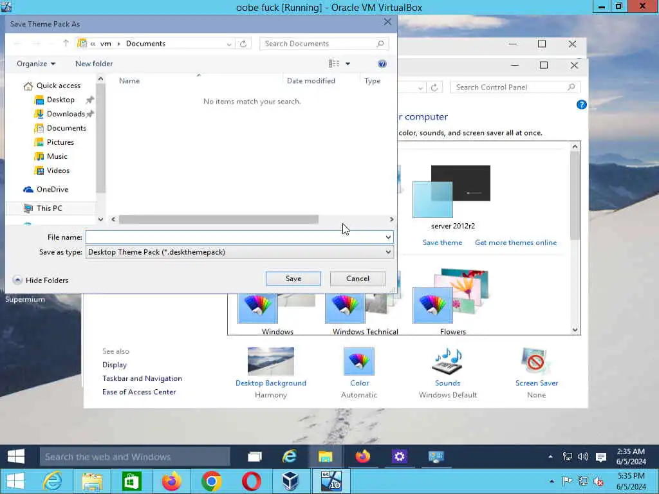Open the Screen Saver settings icon
The width and height of the screenshot is (659, 494).
(536, 361)
